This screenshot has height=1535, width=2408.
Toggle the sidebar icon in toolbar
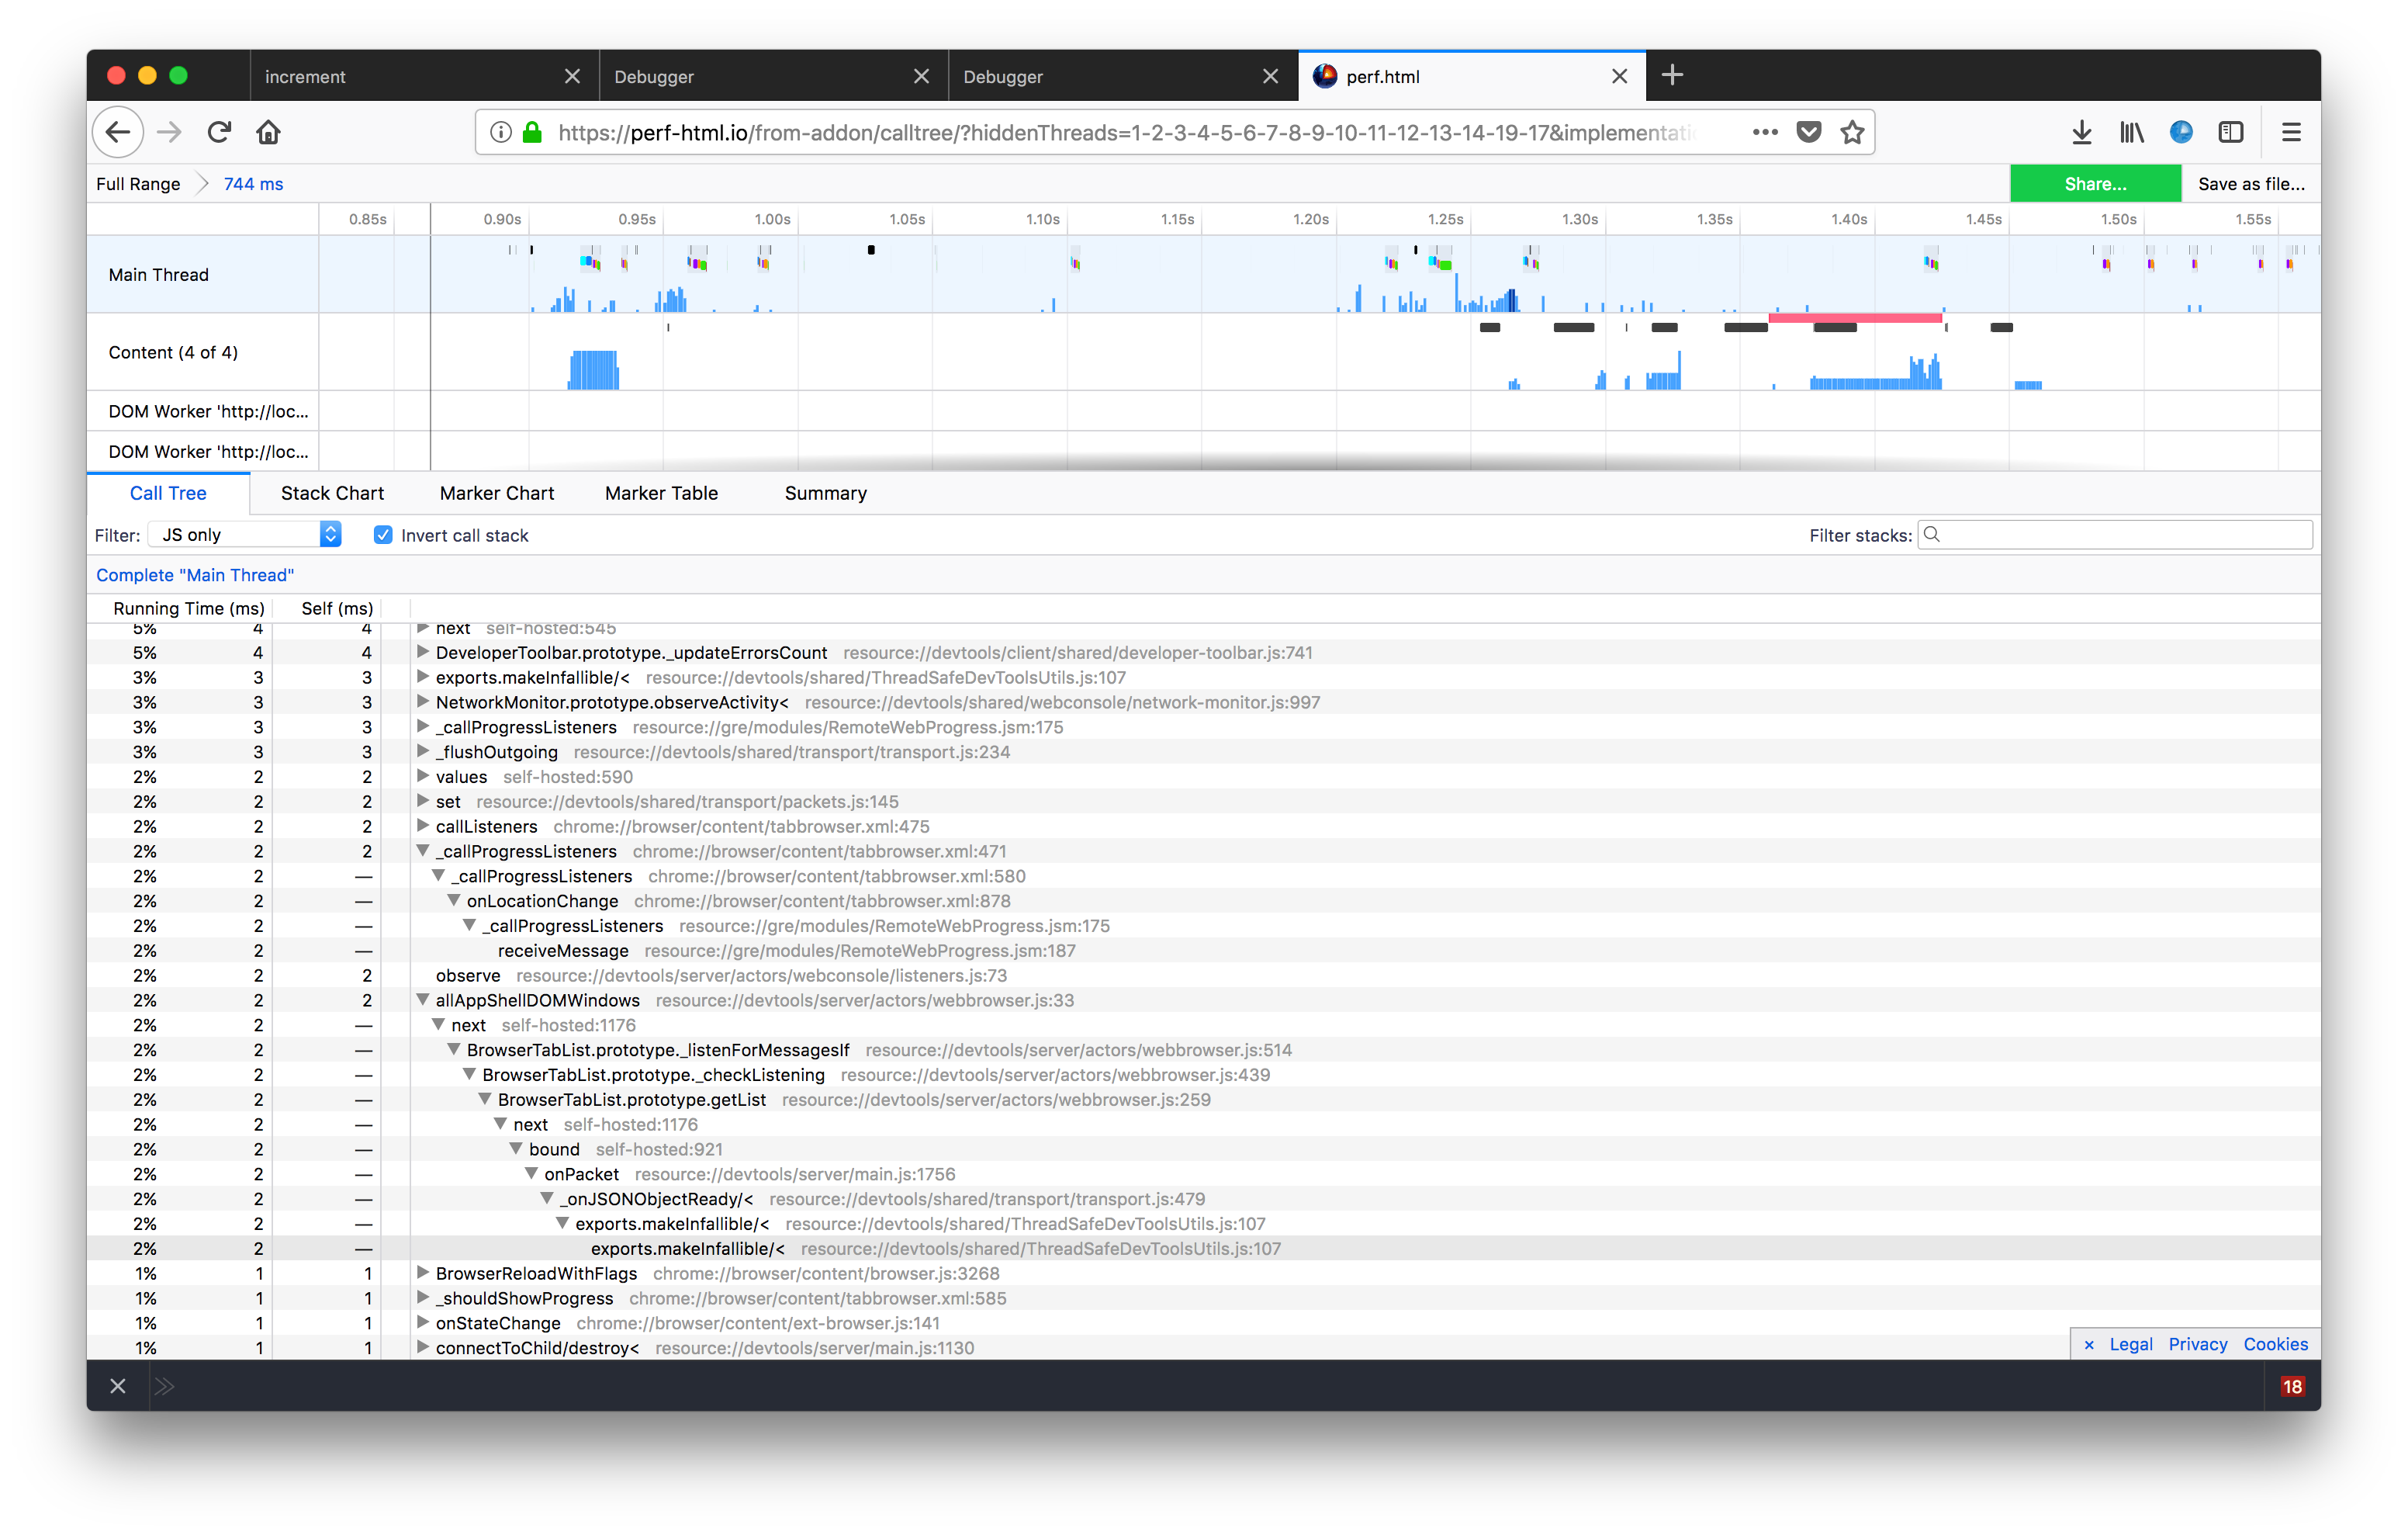tap(2231, 132)
